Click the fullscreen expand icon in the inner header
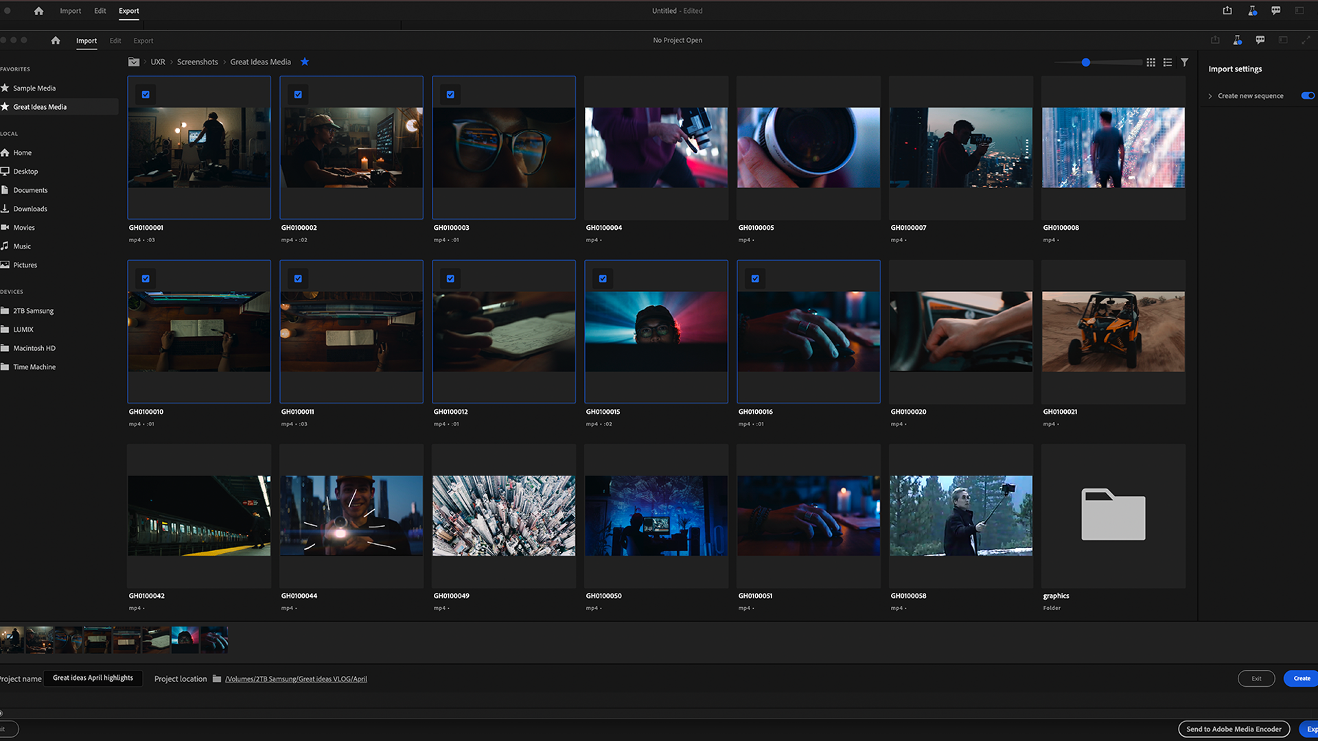The width and height of the screenshot is (1318, 741). (x=1306, y=40)
